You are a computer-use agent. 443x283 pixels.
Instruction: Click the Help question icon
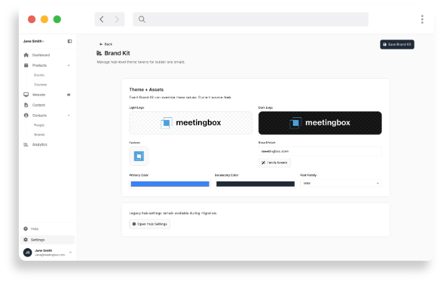tap(26, 229)
